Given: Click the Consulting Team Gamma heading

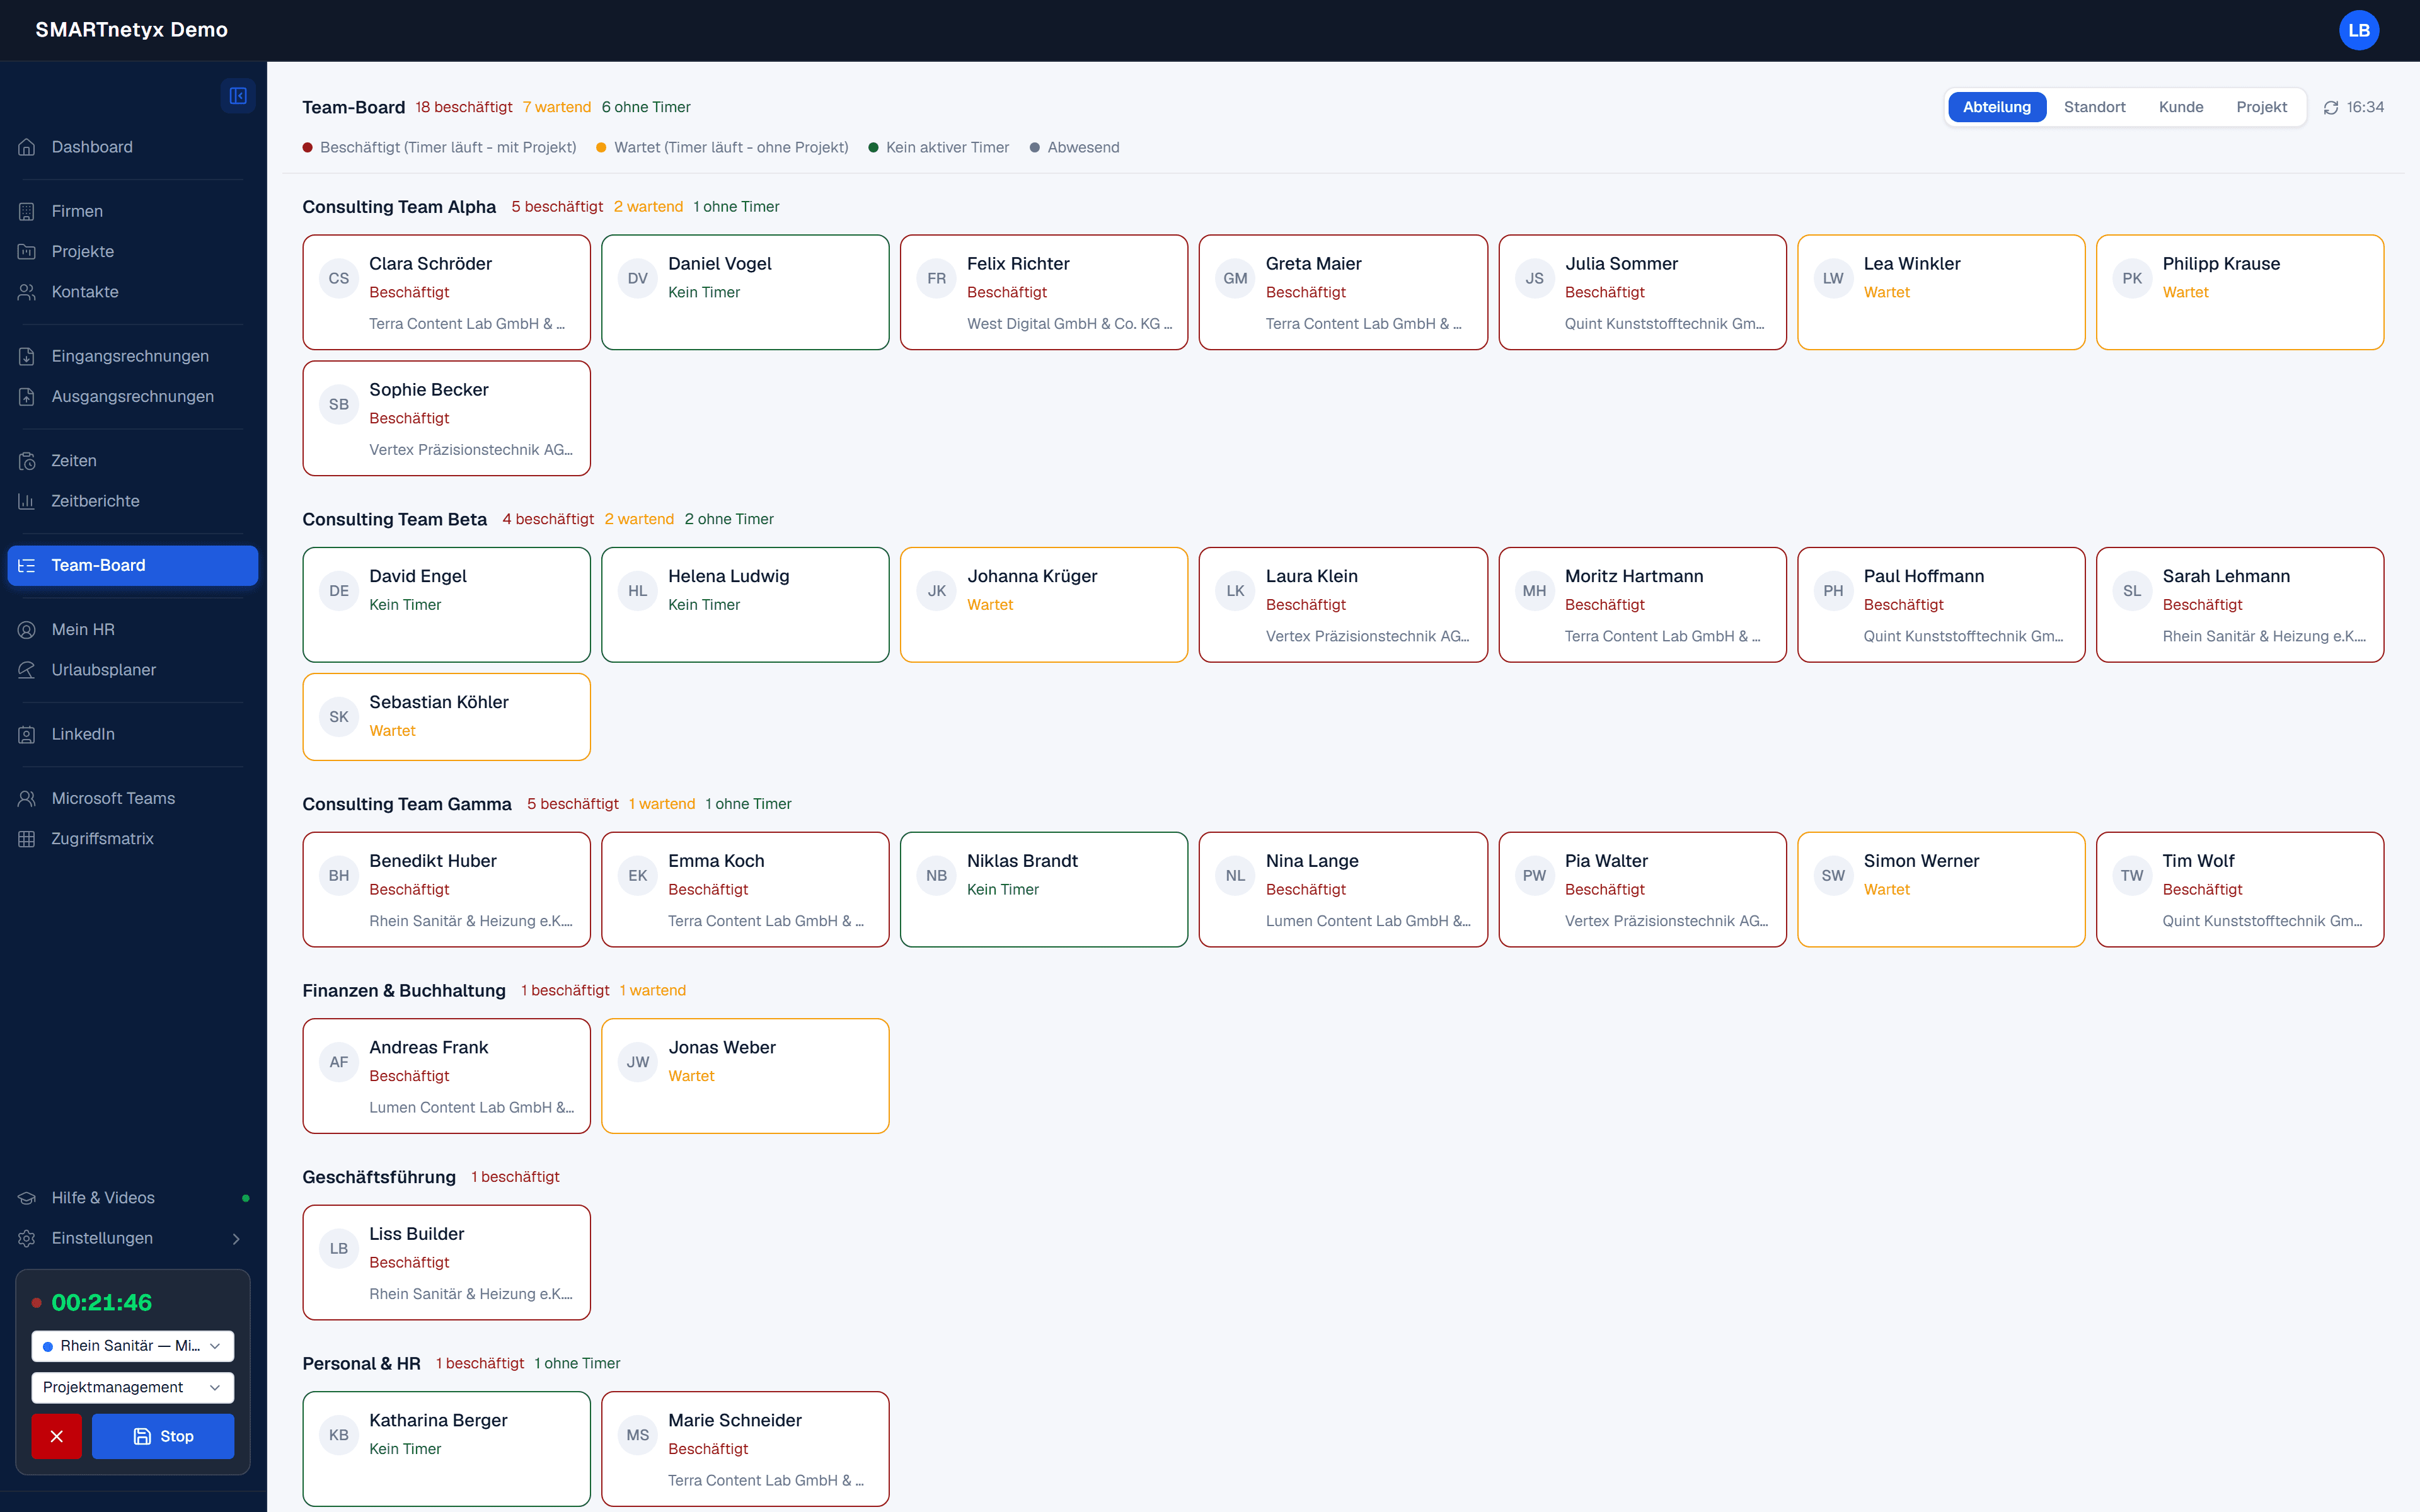Looking at the screenshot, I should coord(407,804).
